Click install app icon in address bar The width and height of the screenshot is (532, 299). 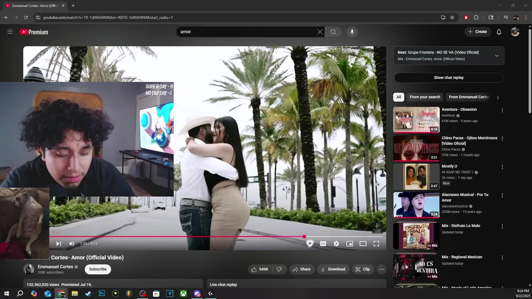443,17
